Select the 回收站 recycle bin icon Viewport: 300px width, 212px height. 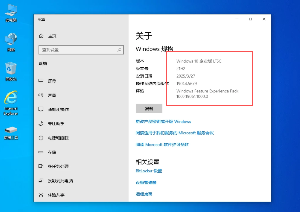11,71
